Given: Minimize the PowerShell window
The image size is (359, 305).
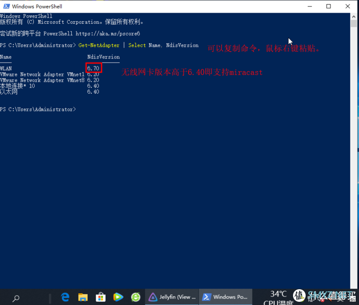Looking at the screenshot, I should pyautogui.click(x=310, y=6).
